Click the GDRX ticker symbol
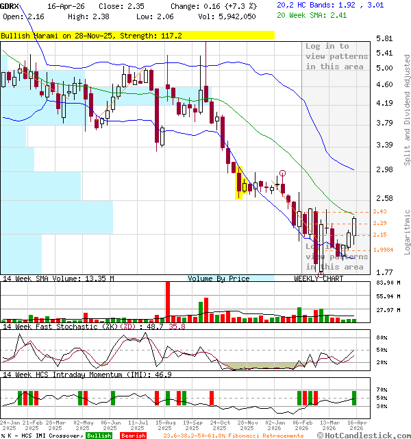This screenshot has height=439, width=411. [10, 5]
